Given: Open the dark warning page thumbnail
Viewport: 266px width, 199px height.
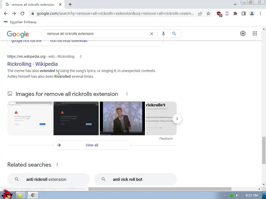Looking at the screenshot, I should 76,118.
